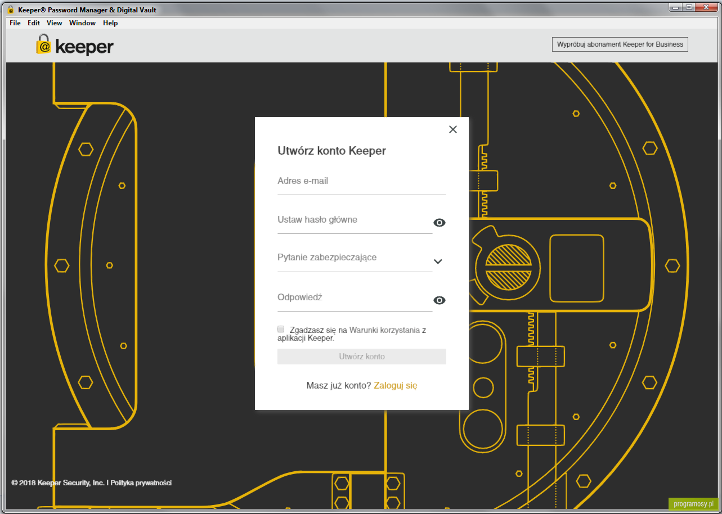Screen dimensions: 722x514
Task: Minimize the Keeper window
Action: coord(675,7)
